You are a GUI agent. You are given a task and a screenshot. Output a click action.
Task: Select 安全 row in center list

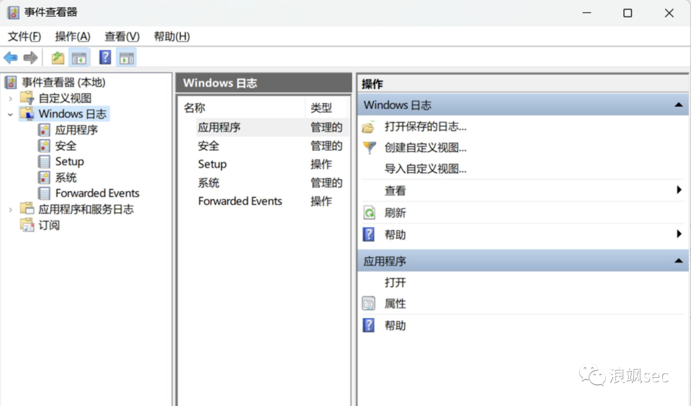click(x=264, y=145)
